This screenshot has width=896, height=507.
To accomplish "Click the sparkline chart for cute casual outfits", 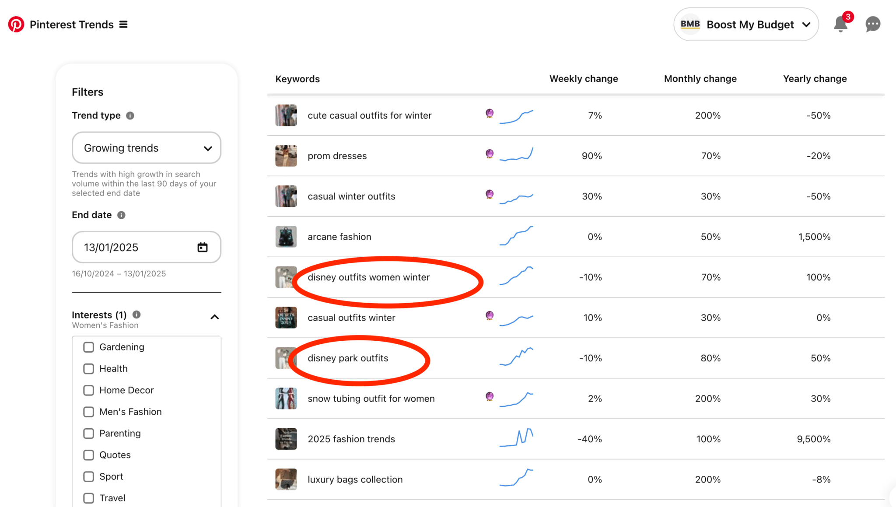I will 516,117.
